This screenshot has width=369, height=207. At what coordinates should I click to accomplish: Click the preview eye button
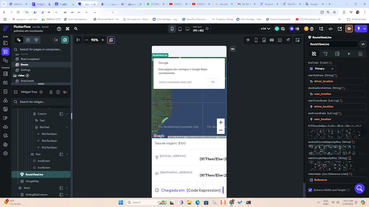[x=349, y=29]
